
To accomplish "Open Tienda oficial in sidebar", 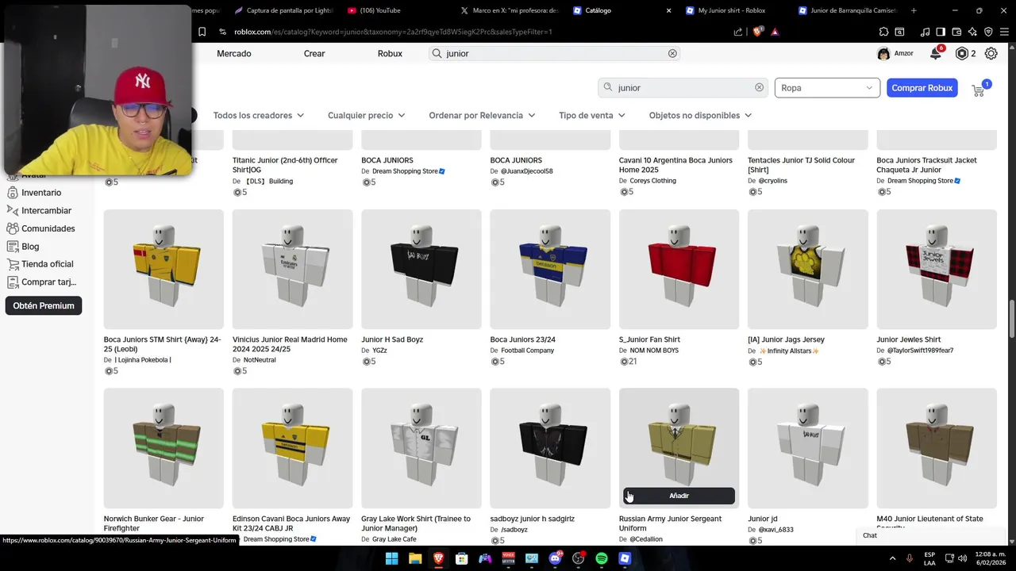I will point(40,264).
